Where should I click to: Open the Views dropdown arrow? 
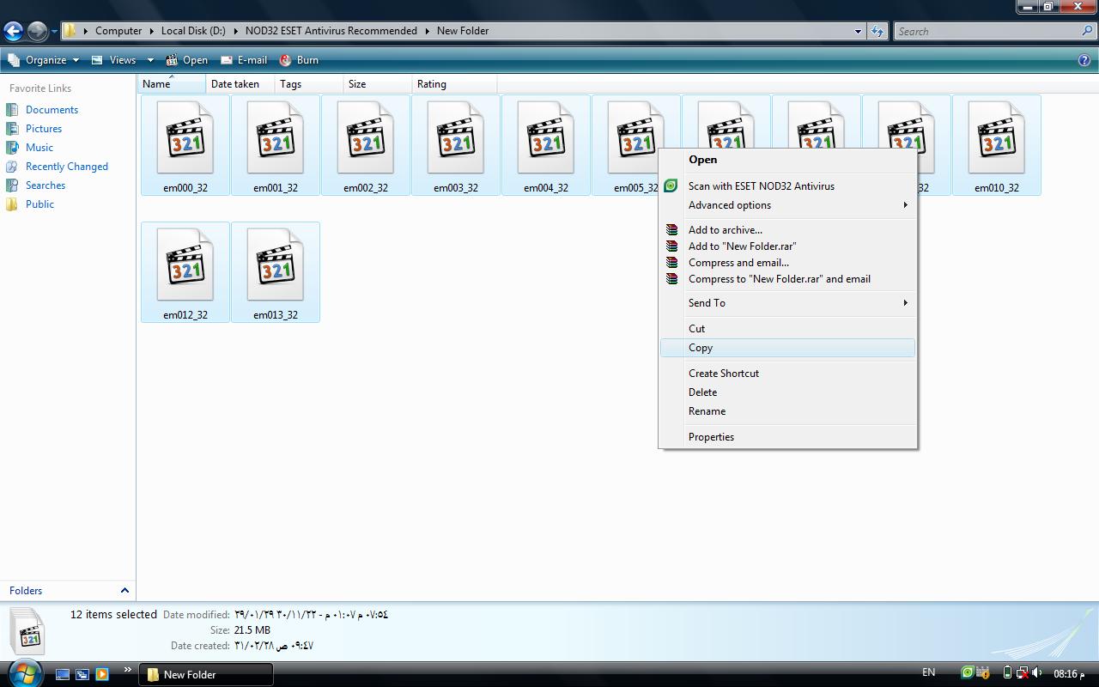[x=150, y=60]
